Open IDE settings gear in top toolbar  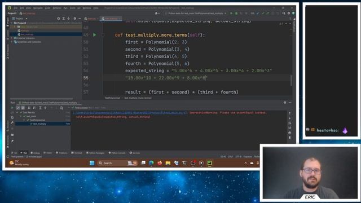click(289, 14)
